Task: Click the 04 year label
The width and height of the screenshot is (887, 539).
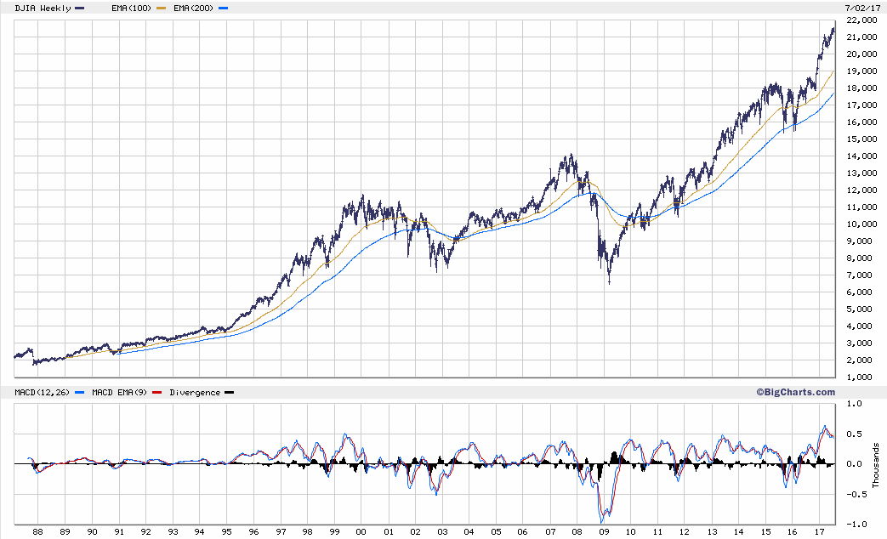Action: pos(469,531)
